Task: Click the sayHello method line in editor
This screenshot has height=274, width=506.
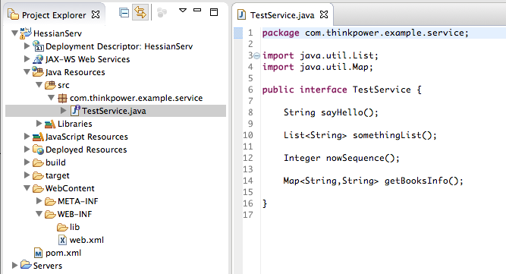Action: pos(331,112)
